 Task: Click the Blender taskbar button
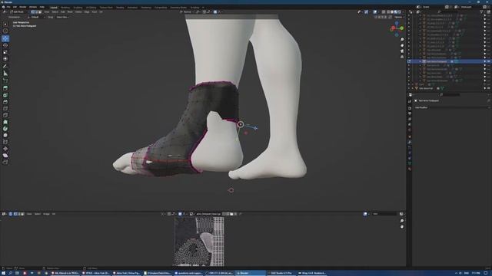pyautogui.click(x=251, y=273)
